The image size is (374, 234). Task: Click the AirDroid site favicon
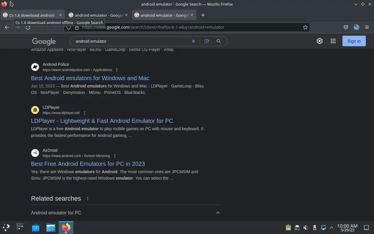pos(35,153)
